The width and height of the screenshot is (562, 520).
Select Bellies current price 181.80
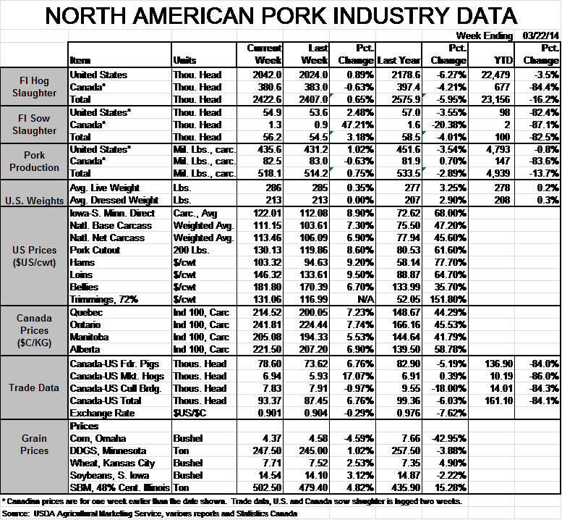[267, 287]
